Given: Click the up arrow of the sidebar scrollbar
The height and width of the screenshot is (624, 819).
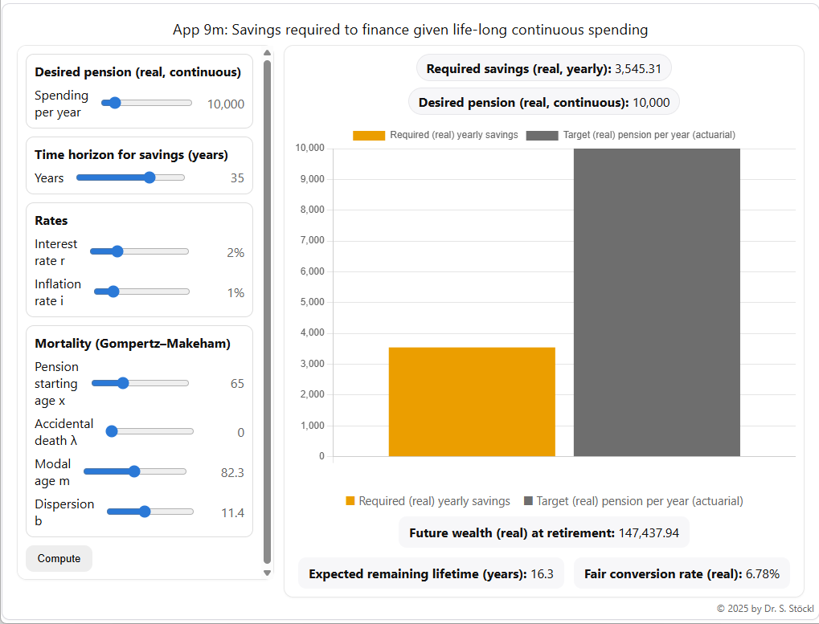Looking at the screenshot, I should tap(267, 53).
